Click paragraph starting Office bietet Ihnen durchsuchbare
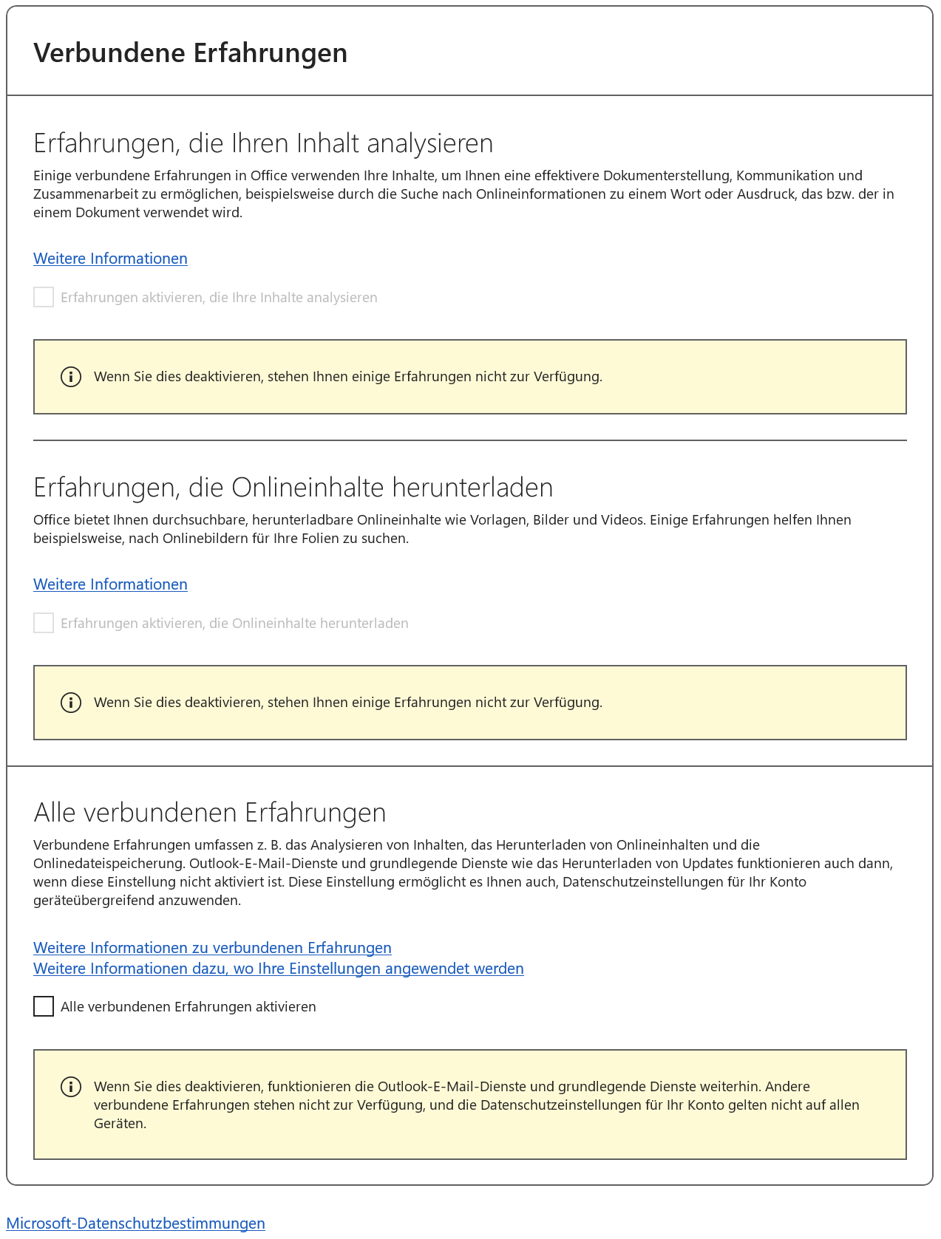 click(x=442, y=529)
